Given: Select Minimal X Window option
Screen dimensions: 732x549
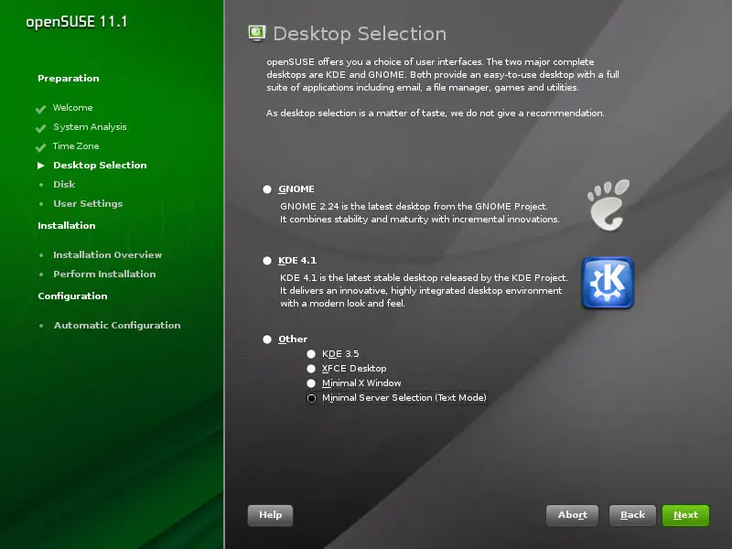Looking at the screenshot, I should pos(311,383).
